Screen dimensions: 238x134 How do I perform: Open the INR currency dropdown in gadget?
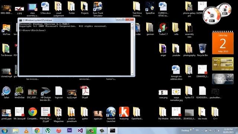(216, 65)
